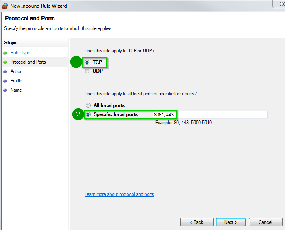
Task: Click the bullet next to Profile step
Action: tap(5, 81)
